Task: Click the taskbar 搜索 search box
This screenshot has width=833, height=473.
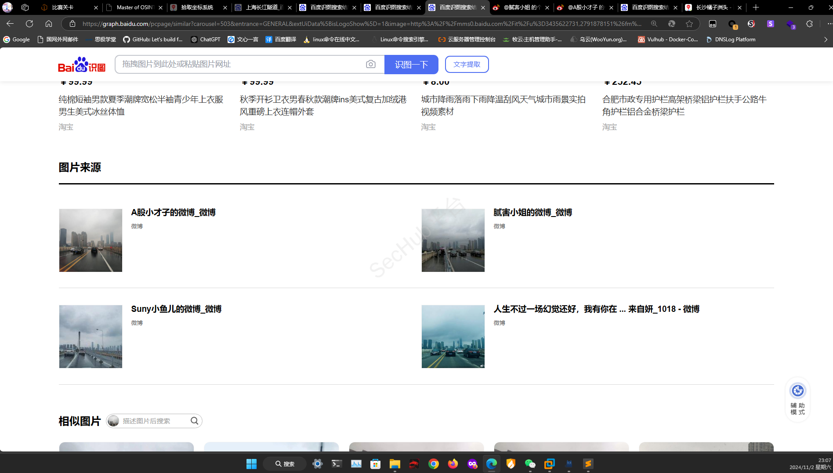Action: (285, 464)
